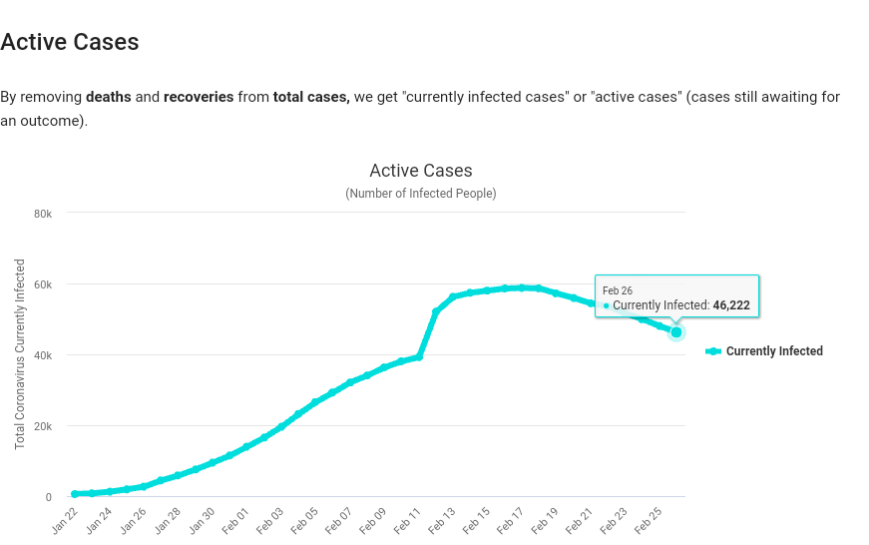Screen dimensions: 869x545
Task: Click the Feb 13 x-axis label
Action: click(442, 521)
